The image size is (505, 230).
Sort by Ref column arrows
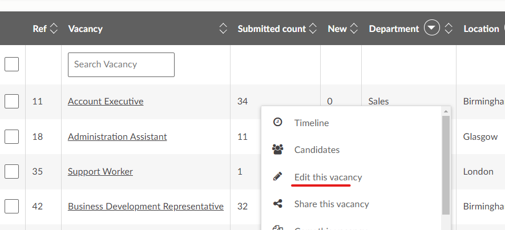point(54,29)
